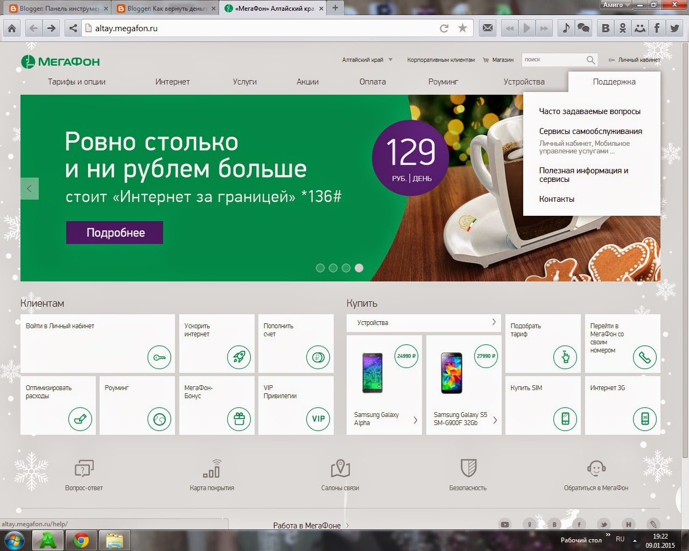This screenshot has height=551, width=689.
Task: Click the MegaFon logo
Action: 60,62
